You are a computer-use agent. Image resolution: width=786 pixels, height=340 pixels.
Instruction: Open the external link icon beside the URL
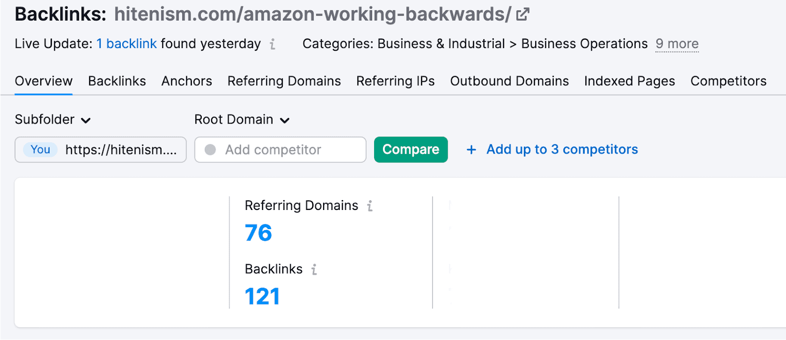coord(523,14)
